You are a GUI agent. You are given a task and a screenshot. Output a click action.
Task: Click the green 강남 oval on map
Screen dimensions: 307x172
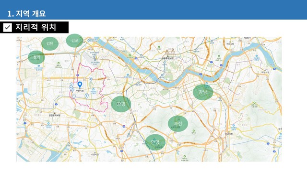pyautogui.click(x=203, y=92)
